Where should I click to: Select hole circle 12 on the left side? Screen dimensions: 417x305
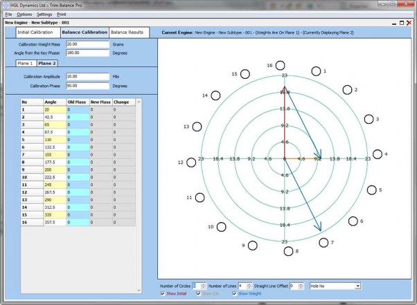click(190, 163)
